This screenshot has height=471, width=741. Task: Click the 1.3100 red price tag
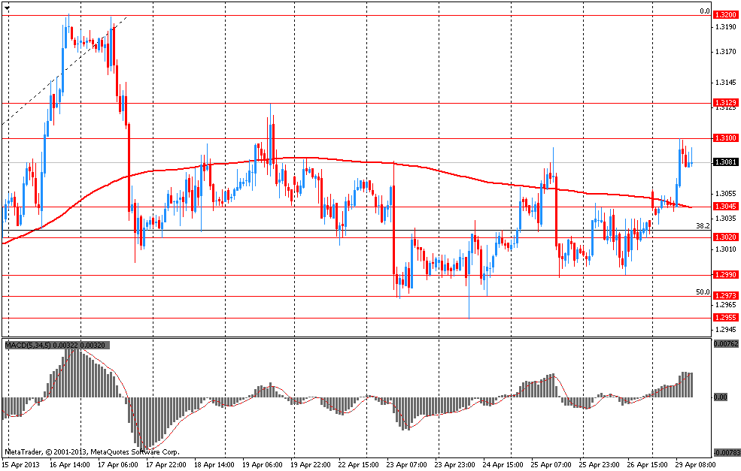point(725,138)
